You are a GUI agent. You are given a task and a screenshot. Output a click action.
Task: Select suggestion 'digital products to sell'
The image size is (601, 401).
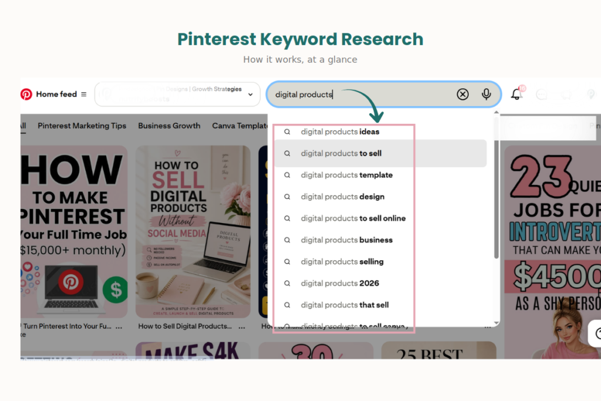380,153
